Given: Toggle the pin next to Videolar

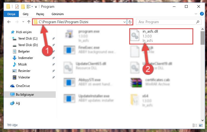Looking at the screenshot, I should (54, 77).
